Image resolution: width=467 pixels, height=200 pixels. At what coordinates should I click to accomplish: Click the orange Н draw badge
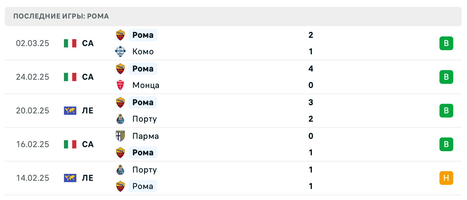(446, 178)
